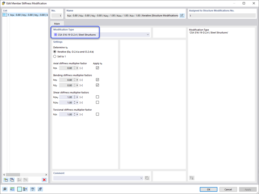Click list scrollbar right arrow
259x194 pixels.
46,175
